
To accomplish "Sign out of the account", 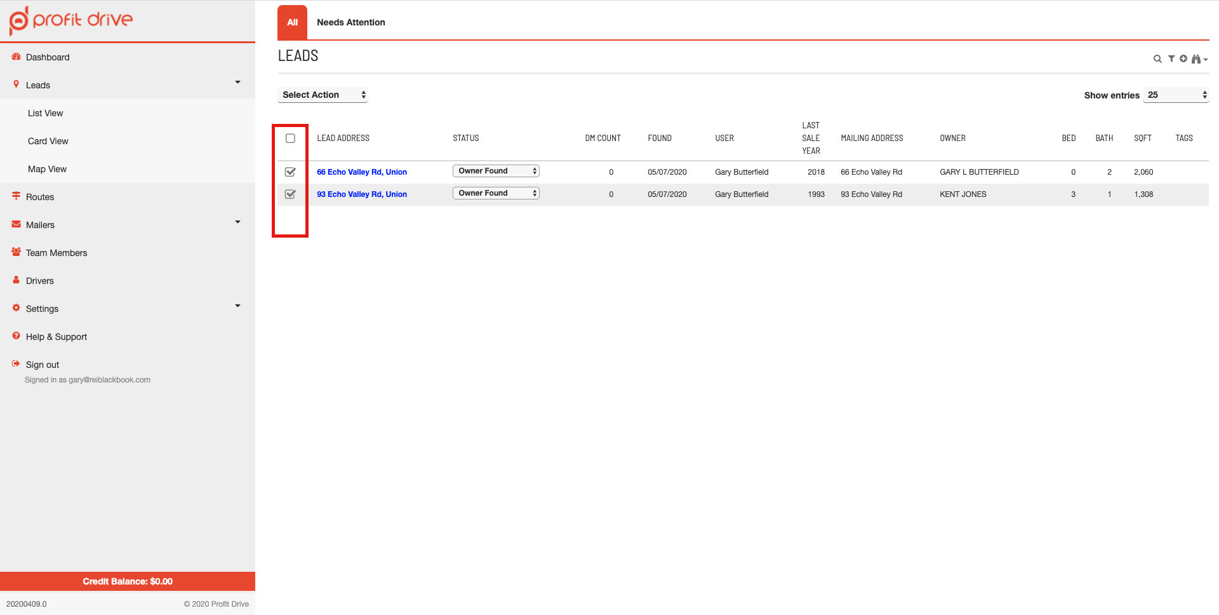I will pyautogui.click(x=43, y=365).
